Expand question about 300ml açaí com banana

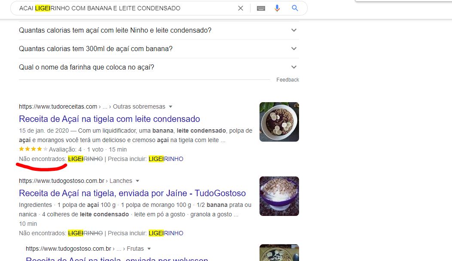[294, 49]
